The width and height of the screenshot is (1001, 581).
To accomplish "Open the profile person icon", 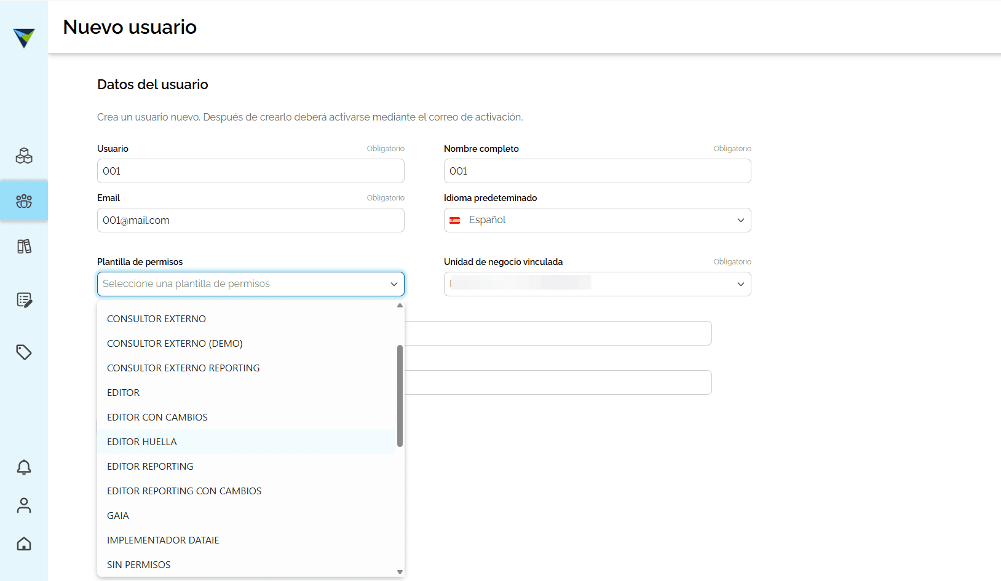I will click(x=24, y=505).
